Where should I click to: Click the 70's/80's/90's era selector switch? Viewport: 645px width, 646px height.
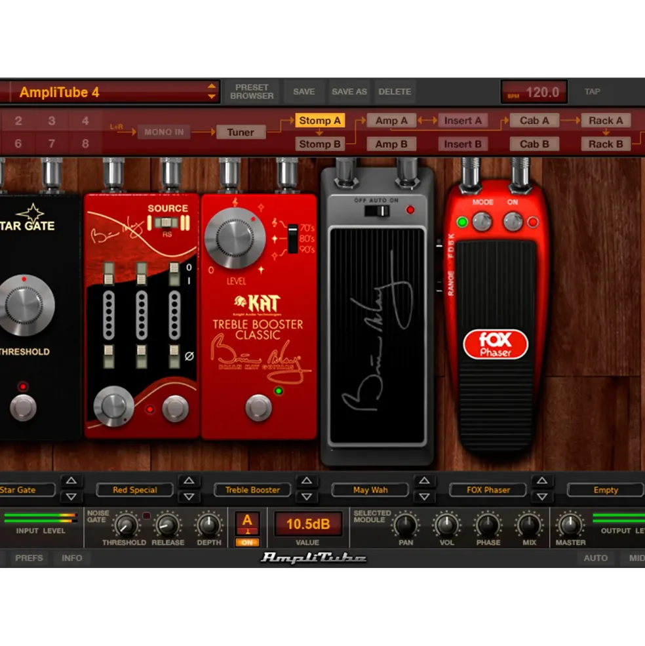pyautogui.click(x=292, y=239)
